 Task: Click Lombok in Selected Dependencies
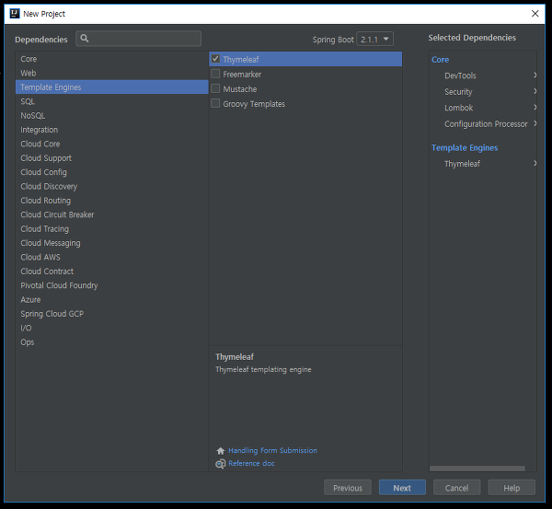[458, 108]
